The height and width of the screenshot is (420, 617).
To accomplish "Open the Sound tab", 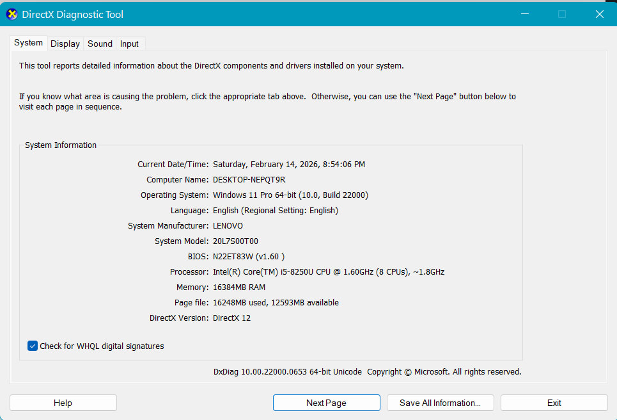I will coord(100,44).
